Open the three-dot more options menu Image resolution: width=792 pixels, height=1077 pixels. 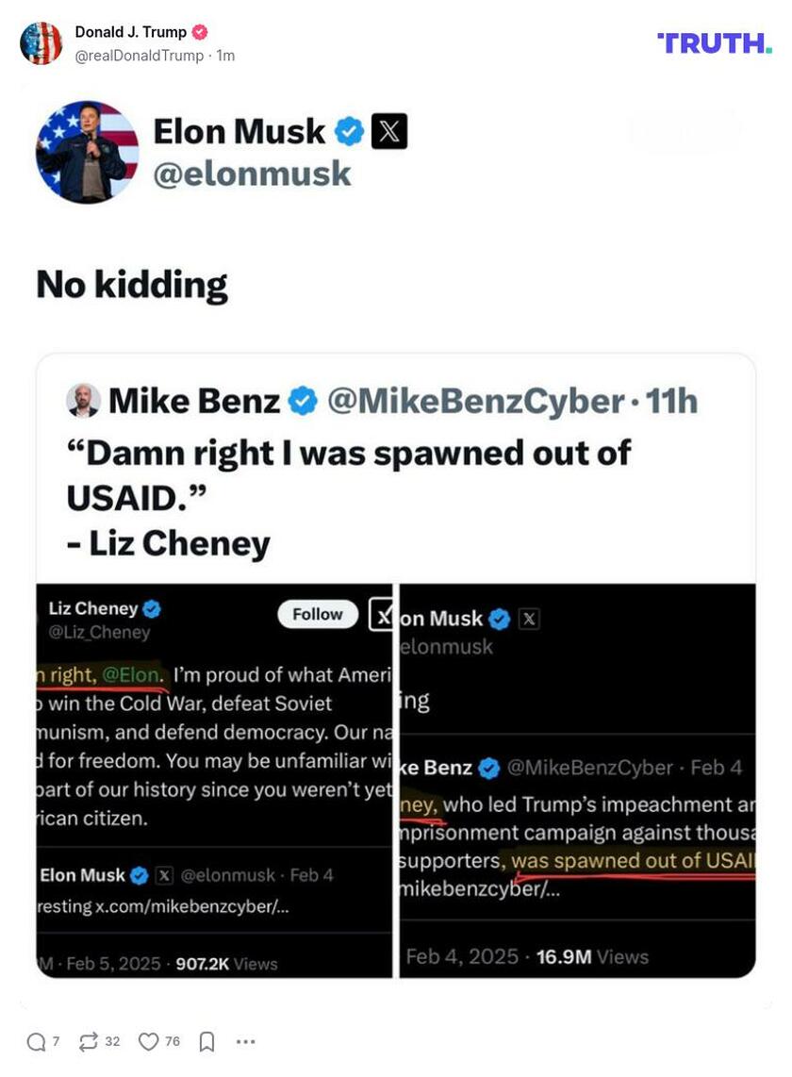[246, 1042]
